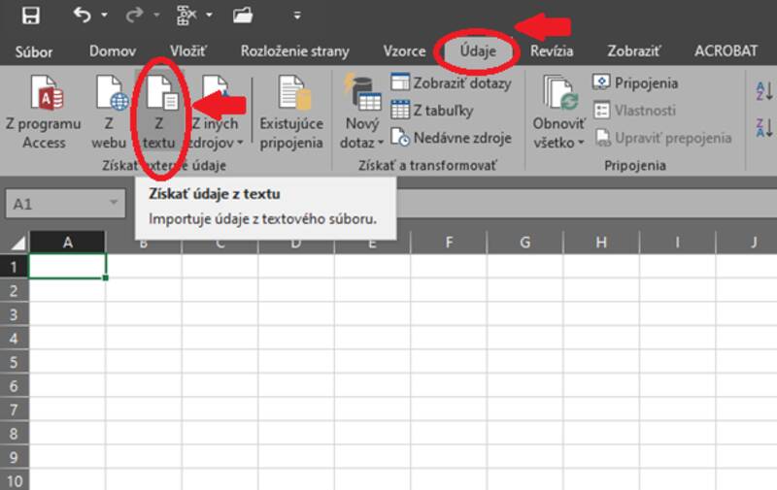Select the Údaje ribbon tab

click(478, 51)
